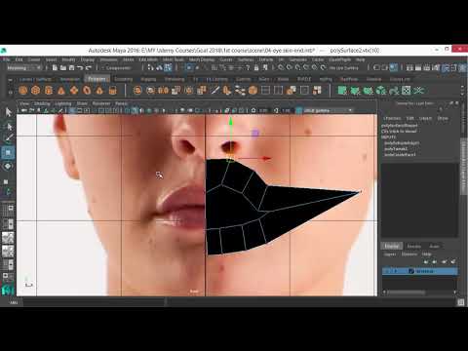
Task: Open the Shading panel menu
Action: click(x=42, y=103)
